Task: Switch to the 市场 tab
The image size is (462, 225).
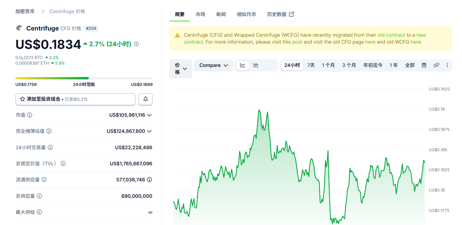Action: pyautogui.click(x=200, y=14)
